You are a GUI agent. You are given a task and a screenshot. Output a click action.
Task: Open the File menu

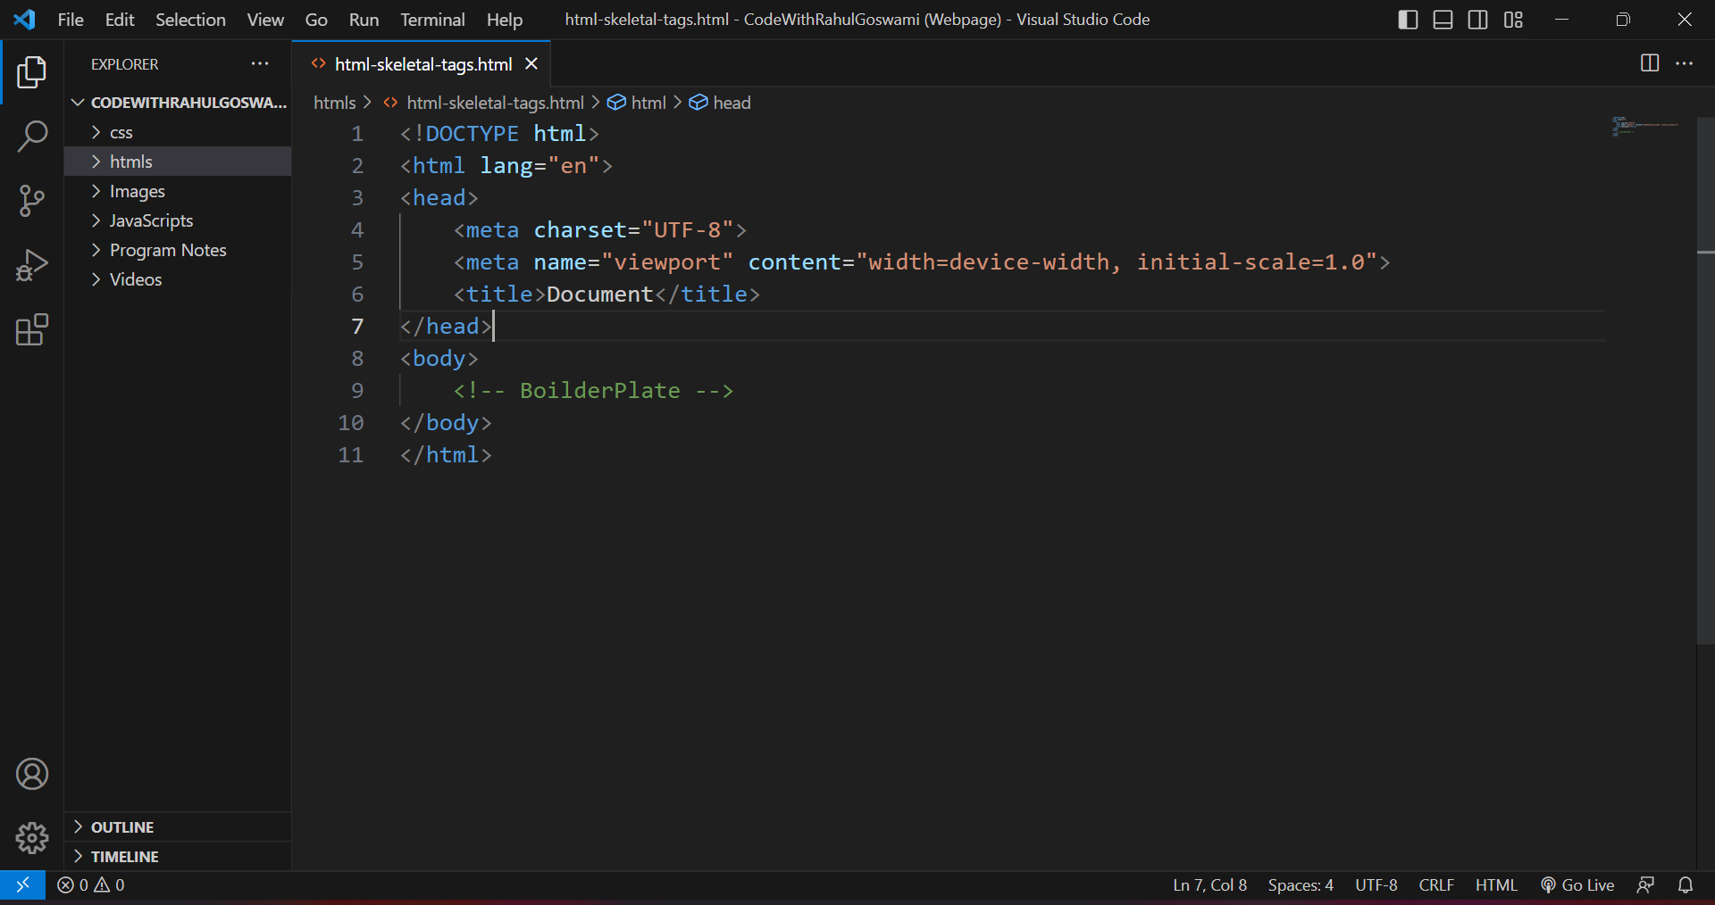pos(71,20)
